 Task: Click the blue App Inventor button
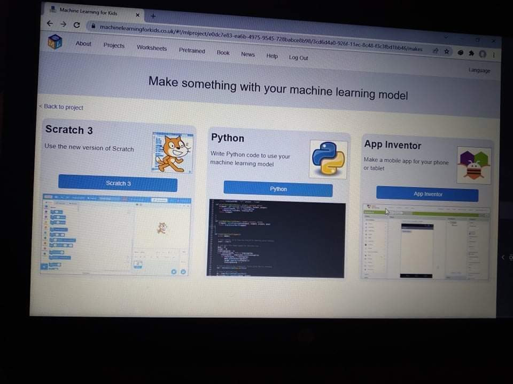(x=428, y=194)
